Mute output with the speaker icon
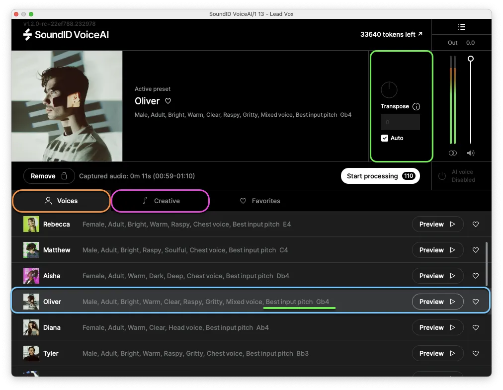This screenshot has height=390, width=503. pyautogui.click(x=471, y=153)
